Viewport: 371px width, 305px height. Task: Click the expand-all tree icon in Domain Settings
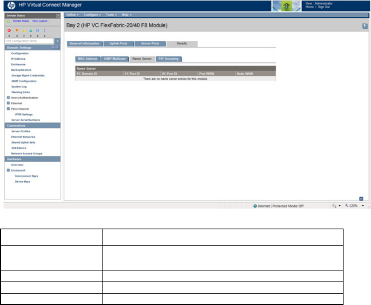53,47
